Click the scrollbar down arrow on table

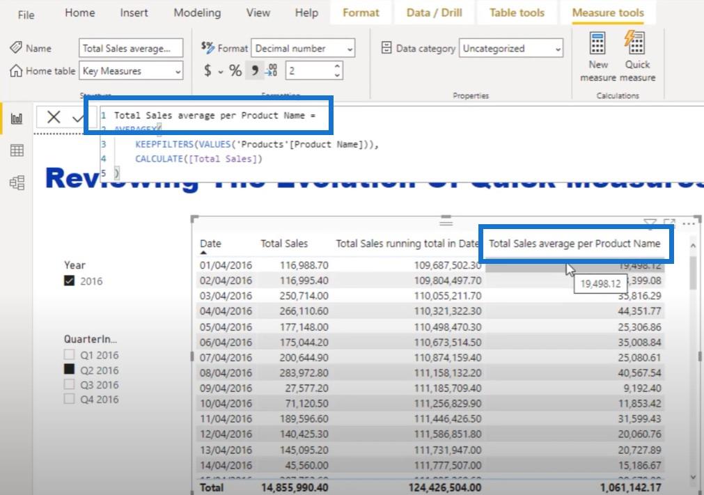click(693, 477)
